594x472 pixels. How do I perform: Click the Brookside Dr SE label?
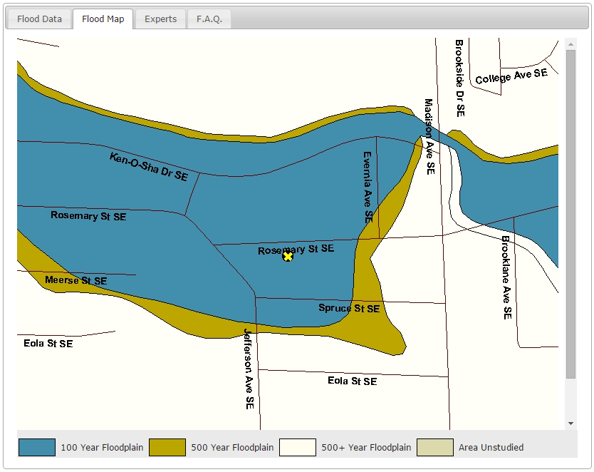(x=459, y=78)
